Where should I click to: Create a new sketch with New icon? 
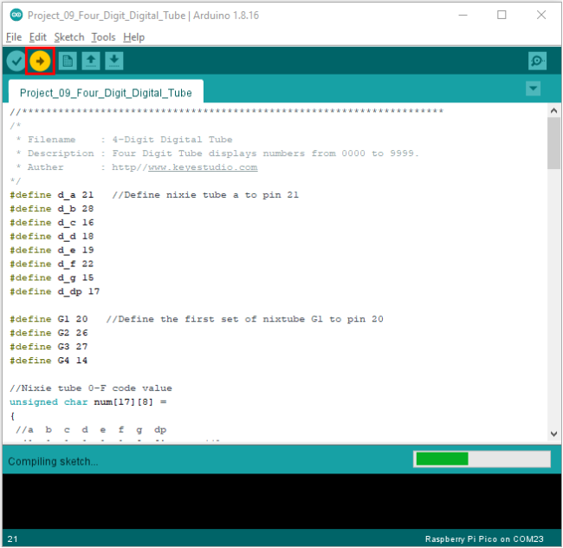pyautogui.click(x=68, y=61)
